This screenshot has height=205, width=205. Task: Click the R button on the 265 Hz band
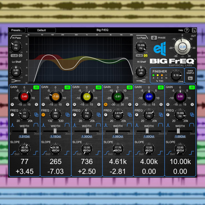pos(43,105)
